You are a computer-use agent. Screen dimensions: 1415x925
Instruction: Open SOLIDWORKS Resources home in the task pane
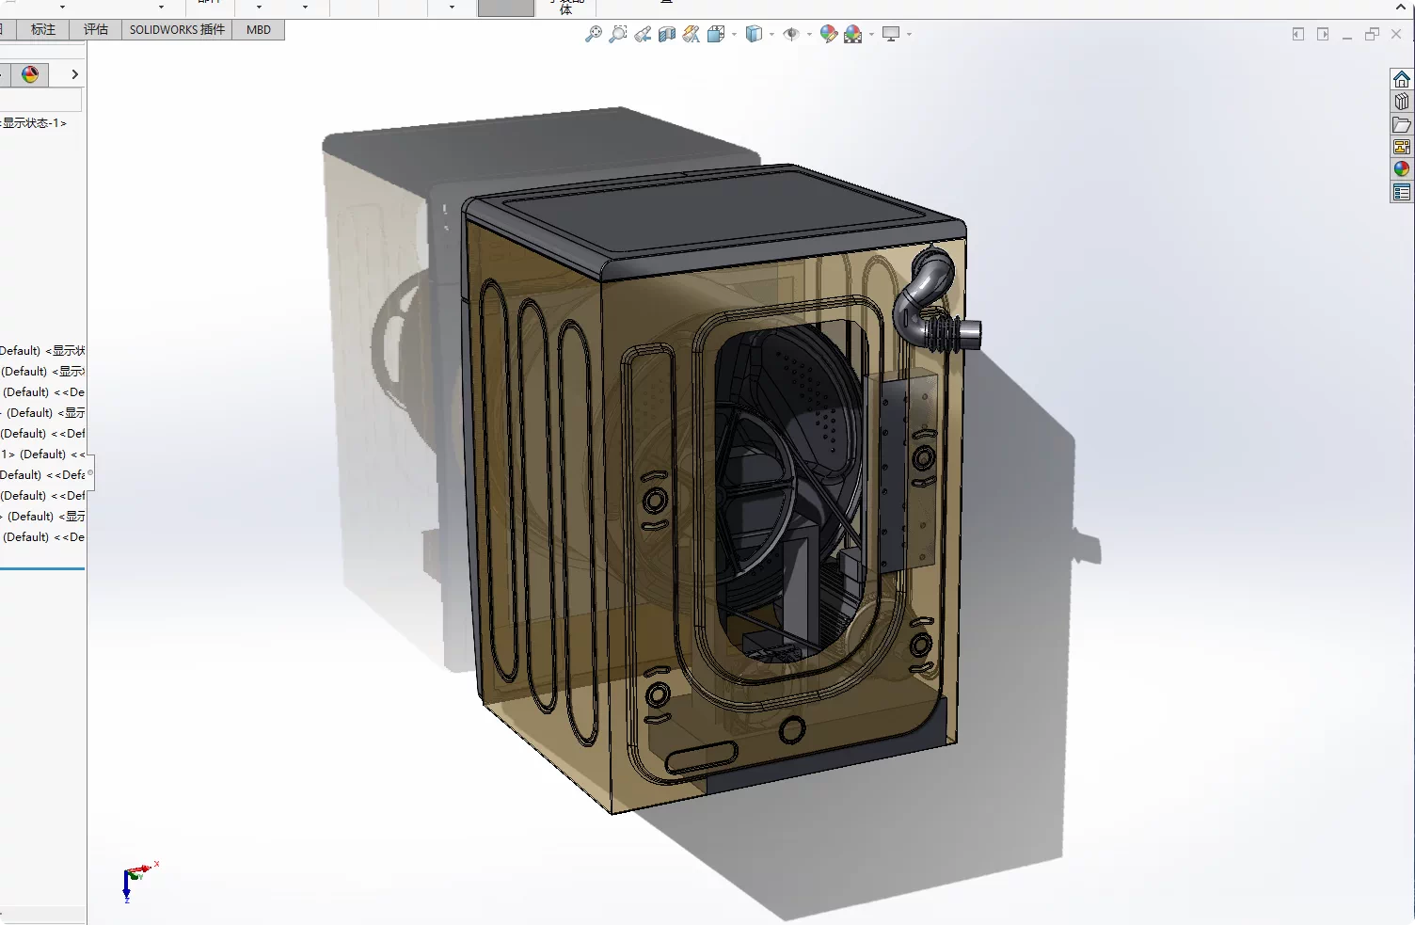pos(1402,79)
